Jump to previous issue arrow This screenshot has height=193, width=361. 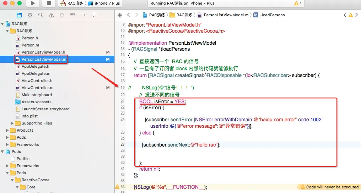coord(345,15)
